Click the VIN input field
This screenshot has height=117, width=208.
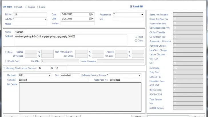coord(128,19)
